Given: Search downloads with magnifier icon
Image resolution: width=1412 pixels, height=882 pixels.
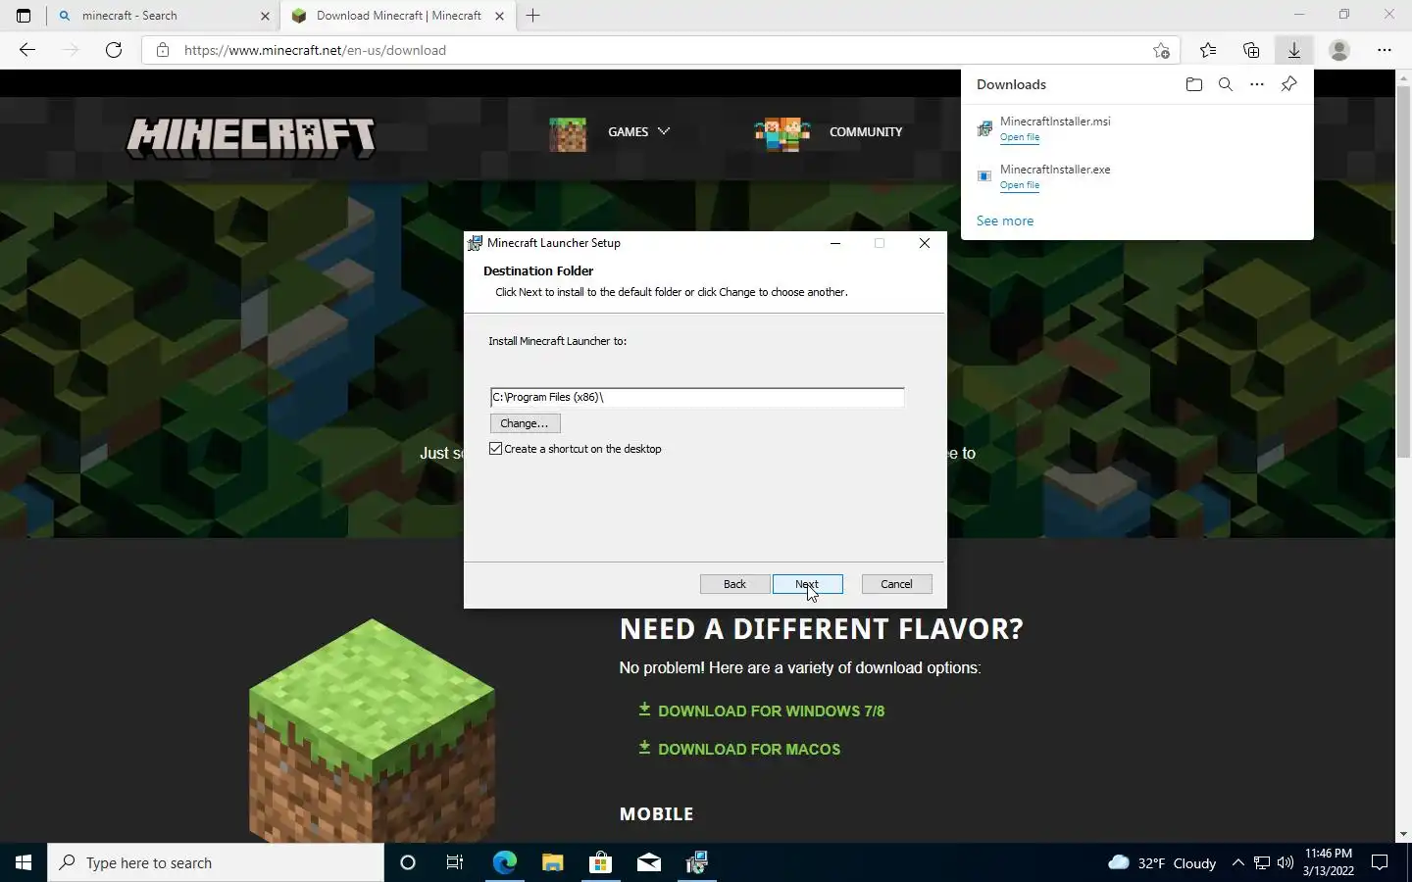Looking at the screenshot, I should click(1226, 84).
